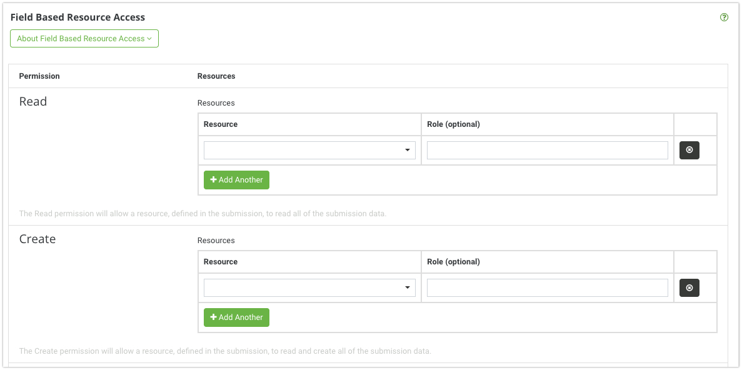
Task: Click the Field Based Resource Access heading
Action: pyautogui.click(x=78, y=17)
